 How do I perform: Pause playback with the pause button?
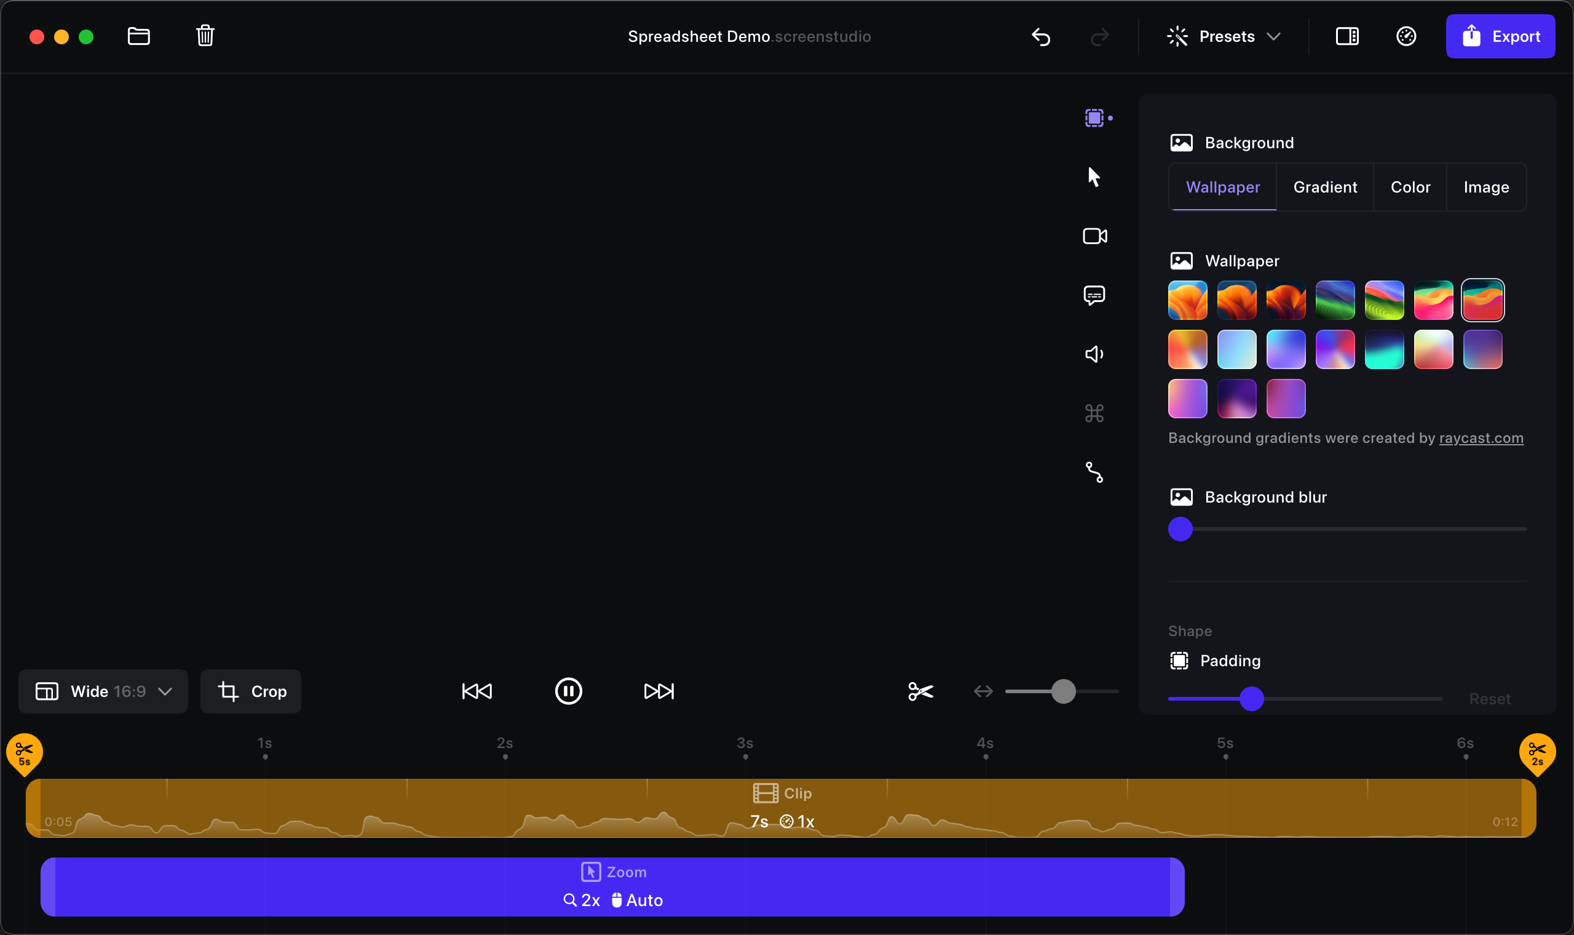pyautogui.click(x=568, y=691)
